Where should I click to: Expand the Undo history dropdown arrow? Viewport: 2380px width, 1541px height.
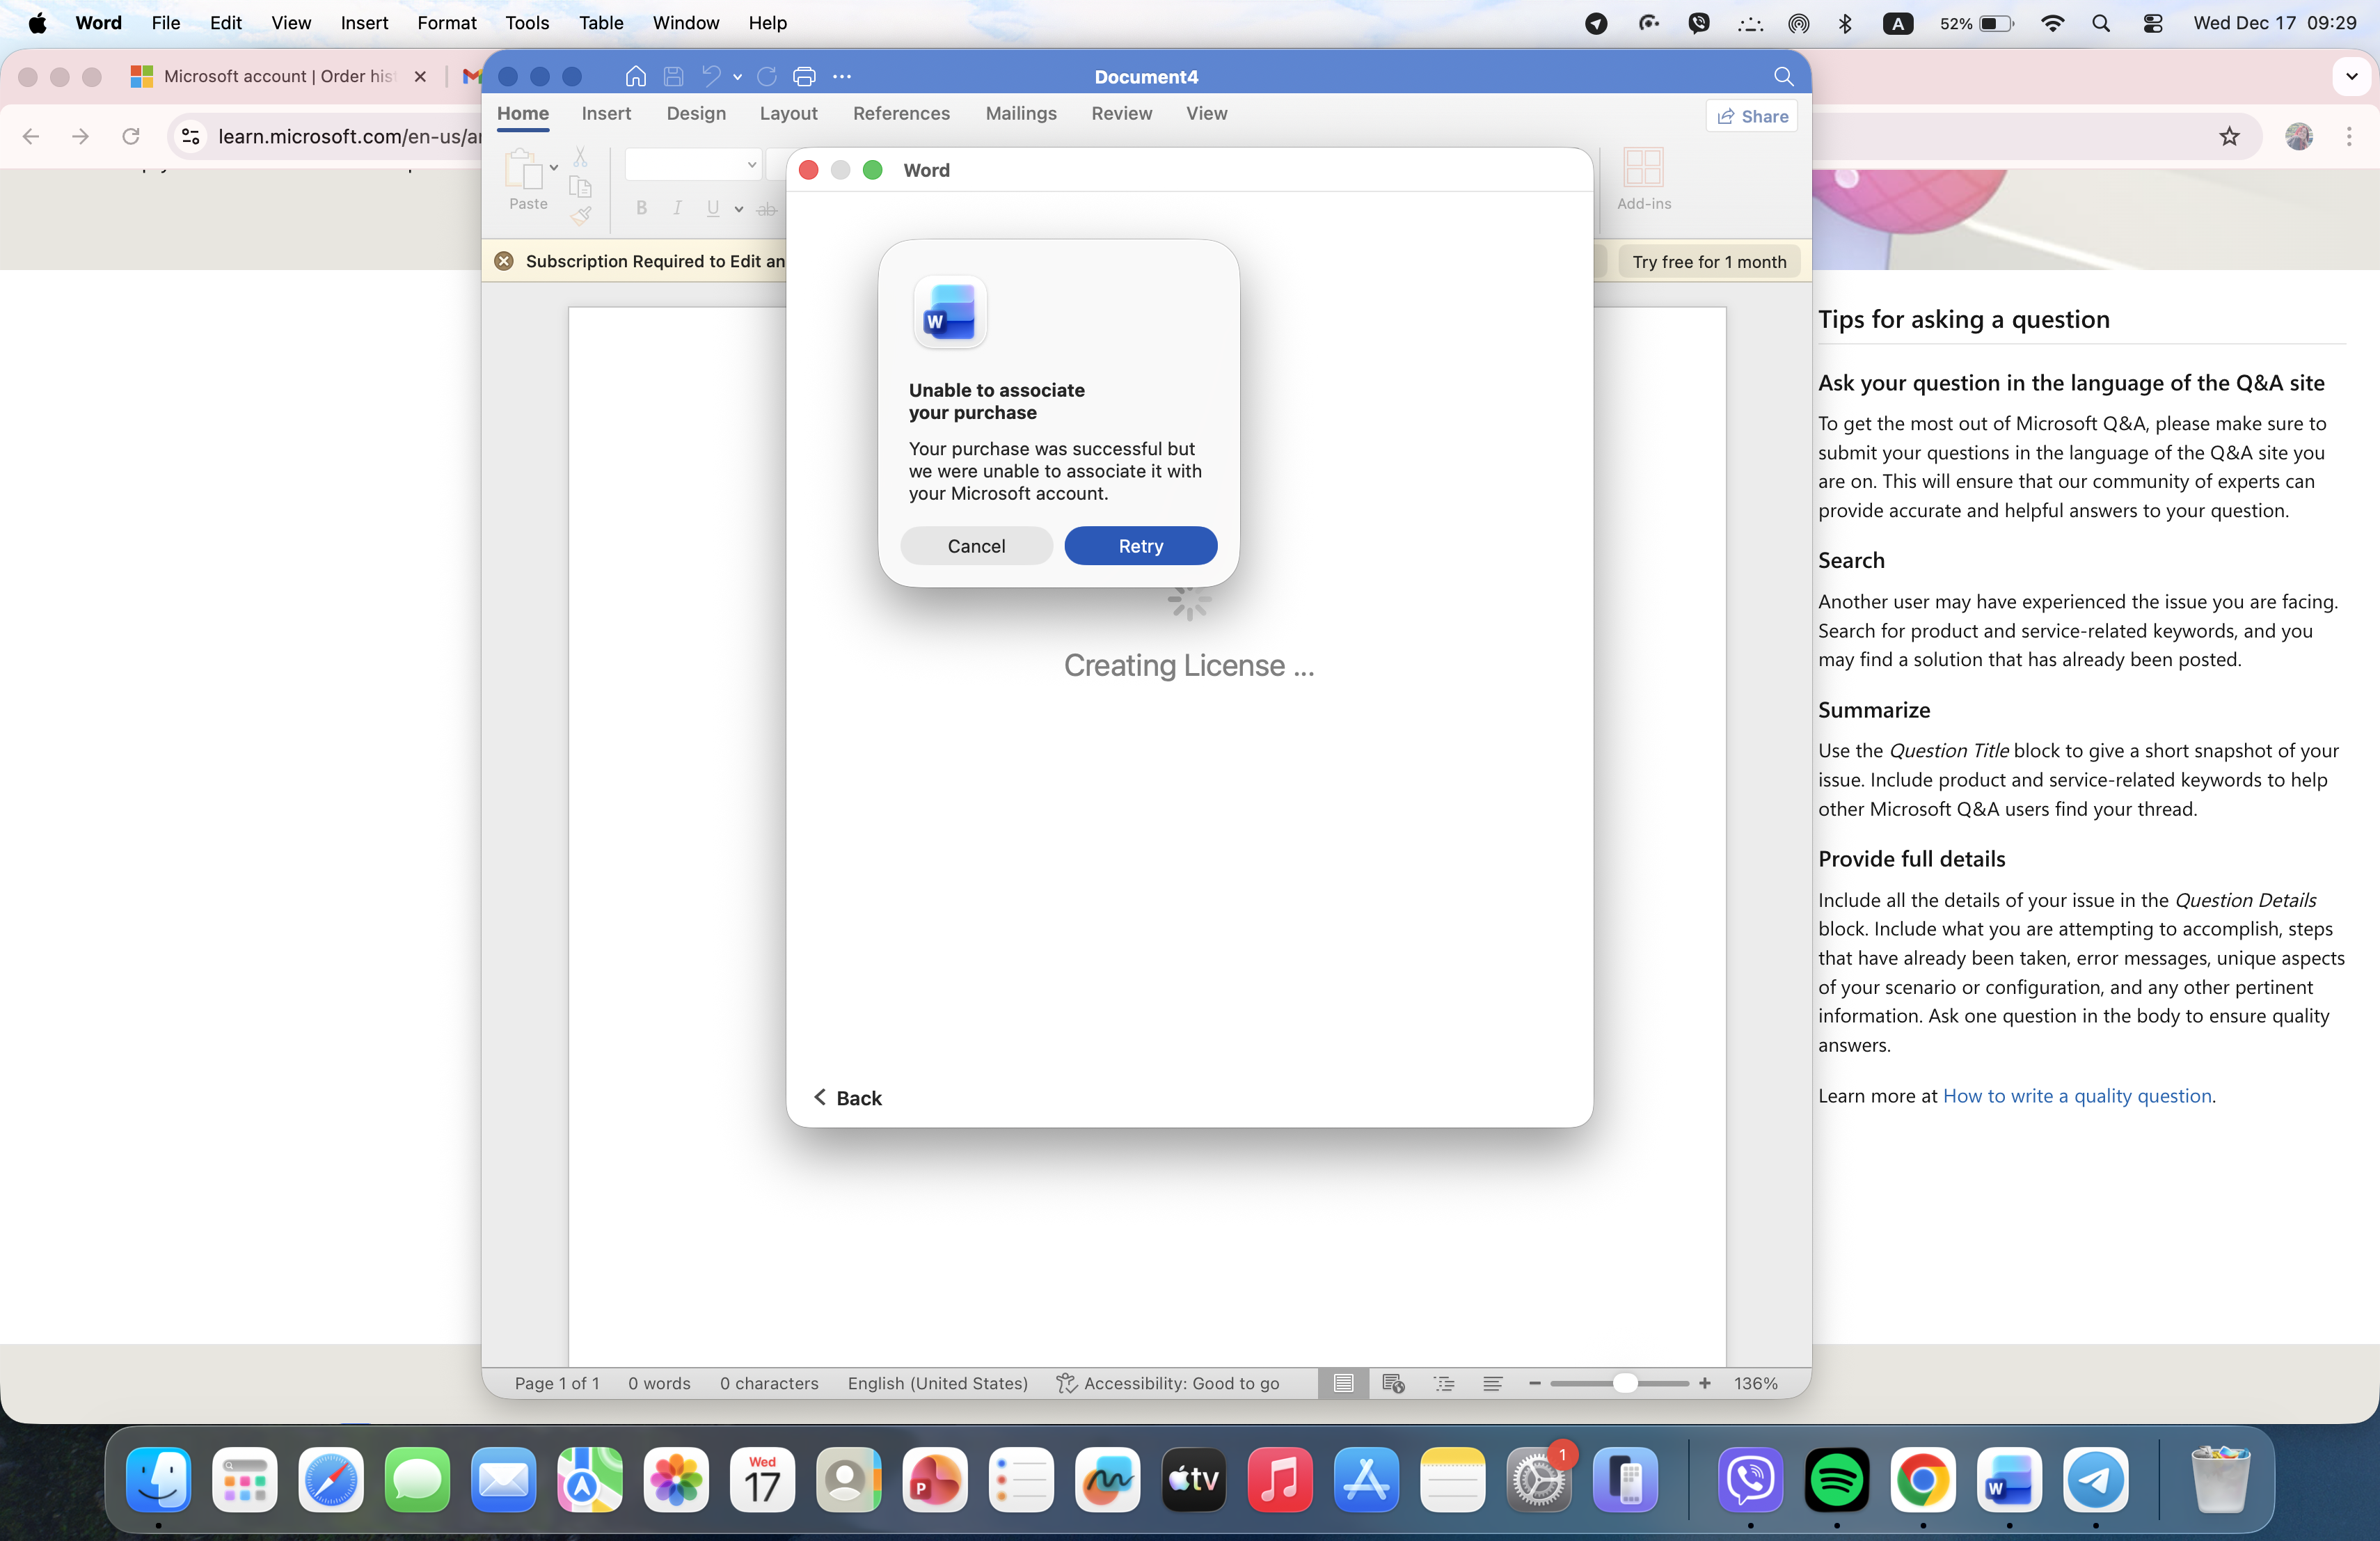[x=738, y=76]
